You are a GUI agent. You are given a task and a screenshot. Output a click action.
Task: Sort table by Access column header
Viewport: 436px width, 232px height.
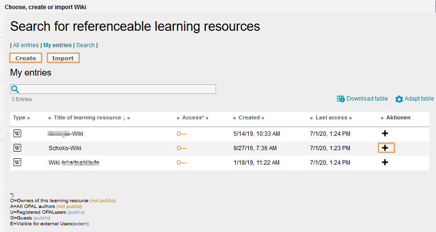pos(193,117)
